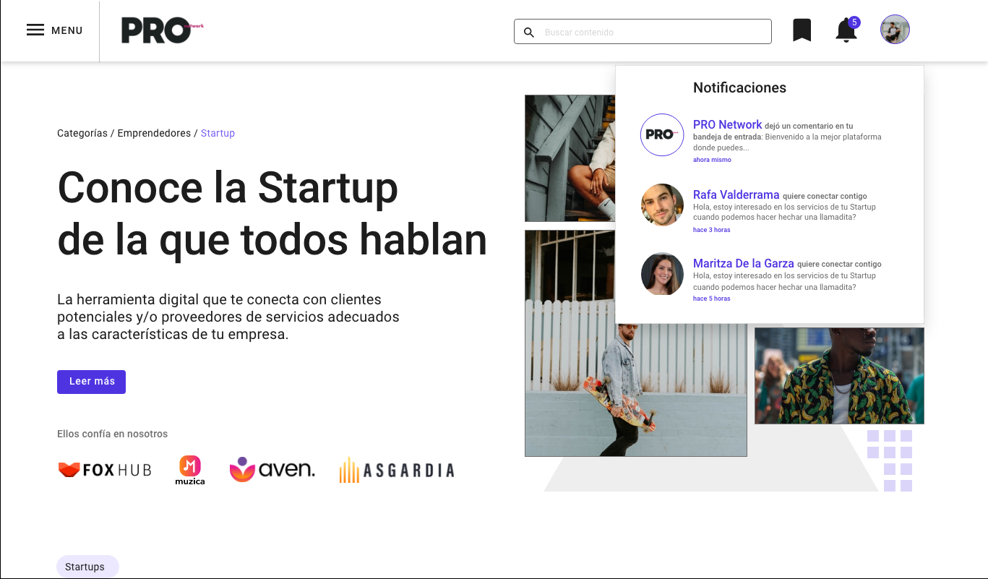Focus the Buscar contenido search field
This screenshot has height=579, width=988.
(x=643, y=32)
